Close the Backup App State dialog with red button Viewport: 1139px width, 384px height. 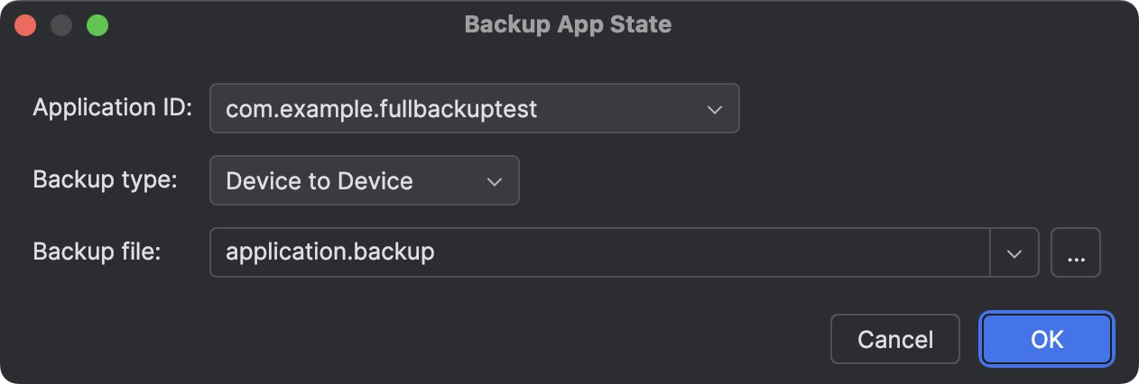(25, 25)
